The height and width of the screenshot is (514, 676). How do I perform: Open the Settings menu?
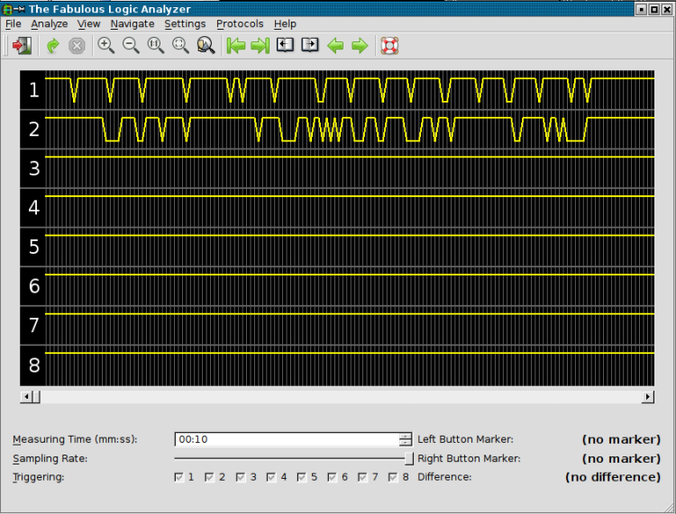(x=185, y=23)
